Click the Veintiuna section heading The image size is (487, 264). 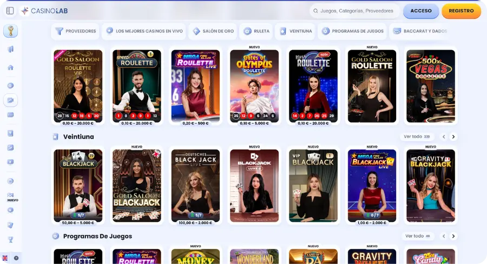click(78, 137)
